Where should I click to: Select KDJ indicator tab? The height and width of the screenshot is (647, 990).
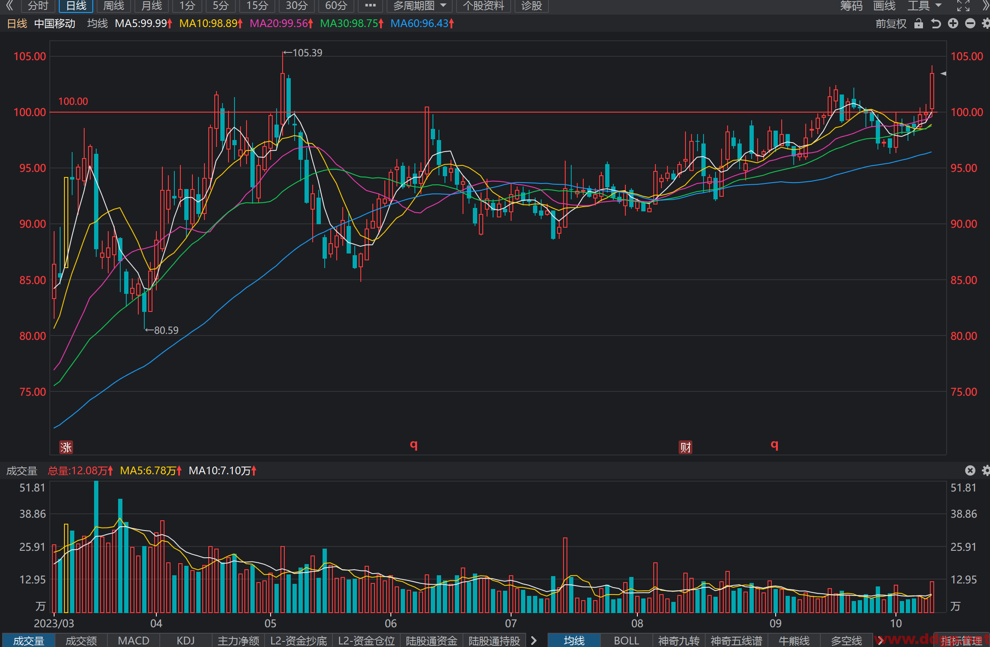pyautogui.click(x=186, y=641)
